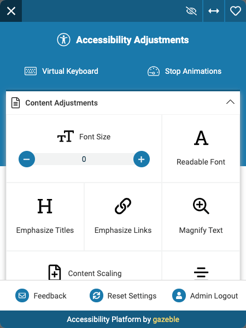
Task: Click the text alignment lines icon tile
Action: 201,266
